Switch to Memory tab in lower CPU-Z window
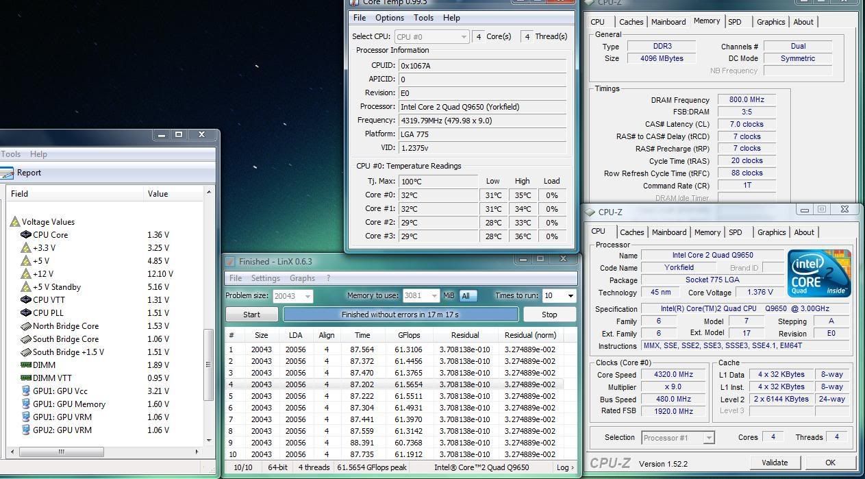This screenshot has width=865, height=479. pyautogui.click(x=707, y=232)
